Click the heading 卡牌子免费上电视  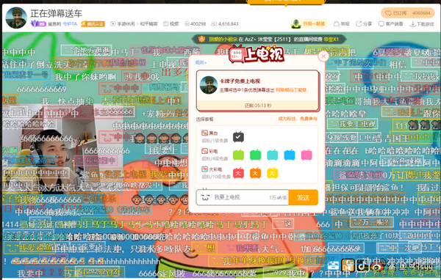[x=240, y=81]
